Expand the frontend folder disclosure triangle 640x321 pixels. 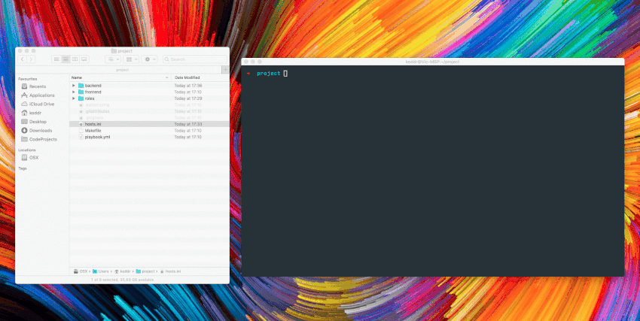point(74,92)
